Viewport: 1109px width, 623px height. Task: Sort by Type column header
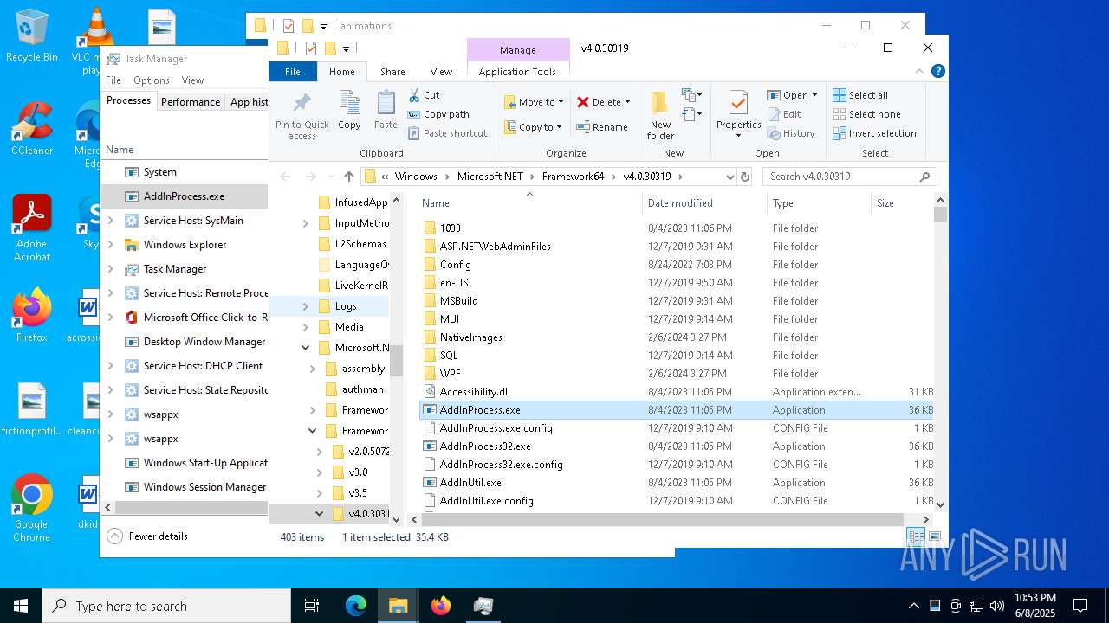point(819,203)
